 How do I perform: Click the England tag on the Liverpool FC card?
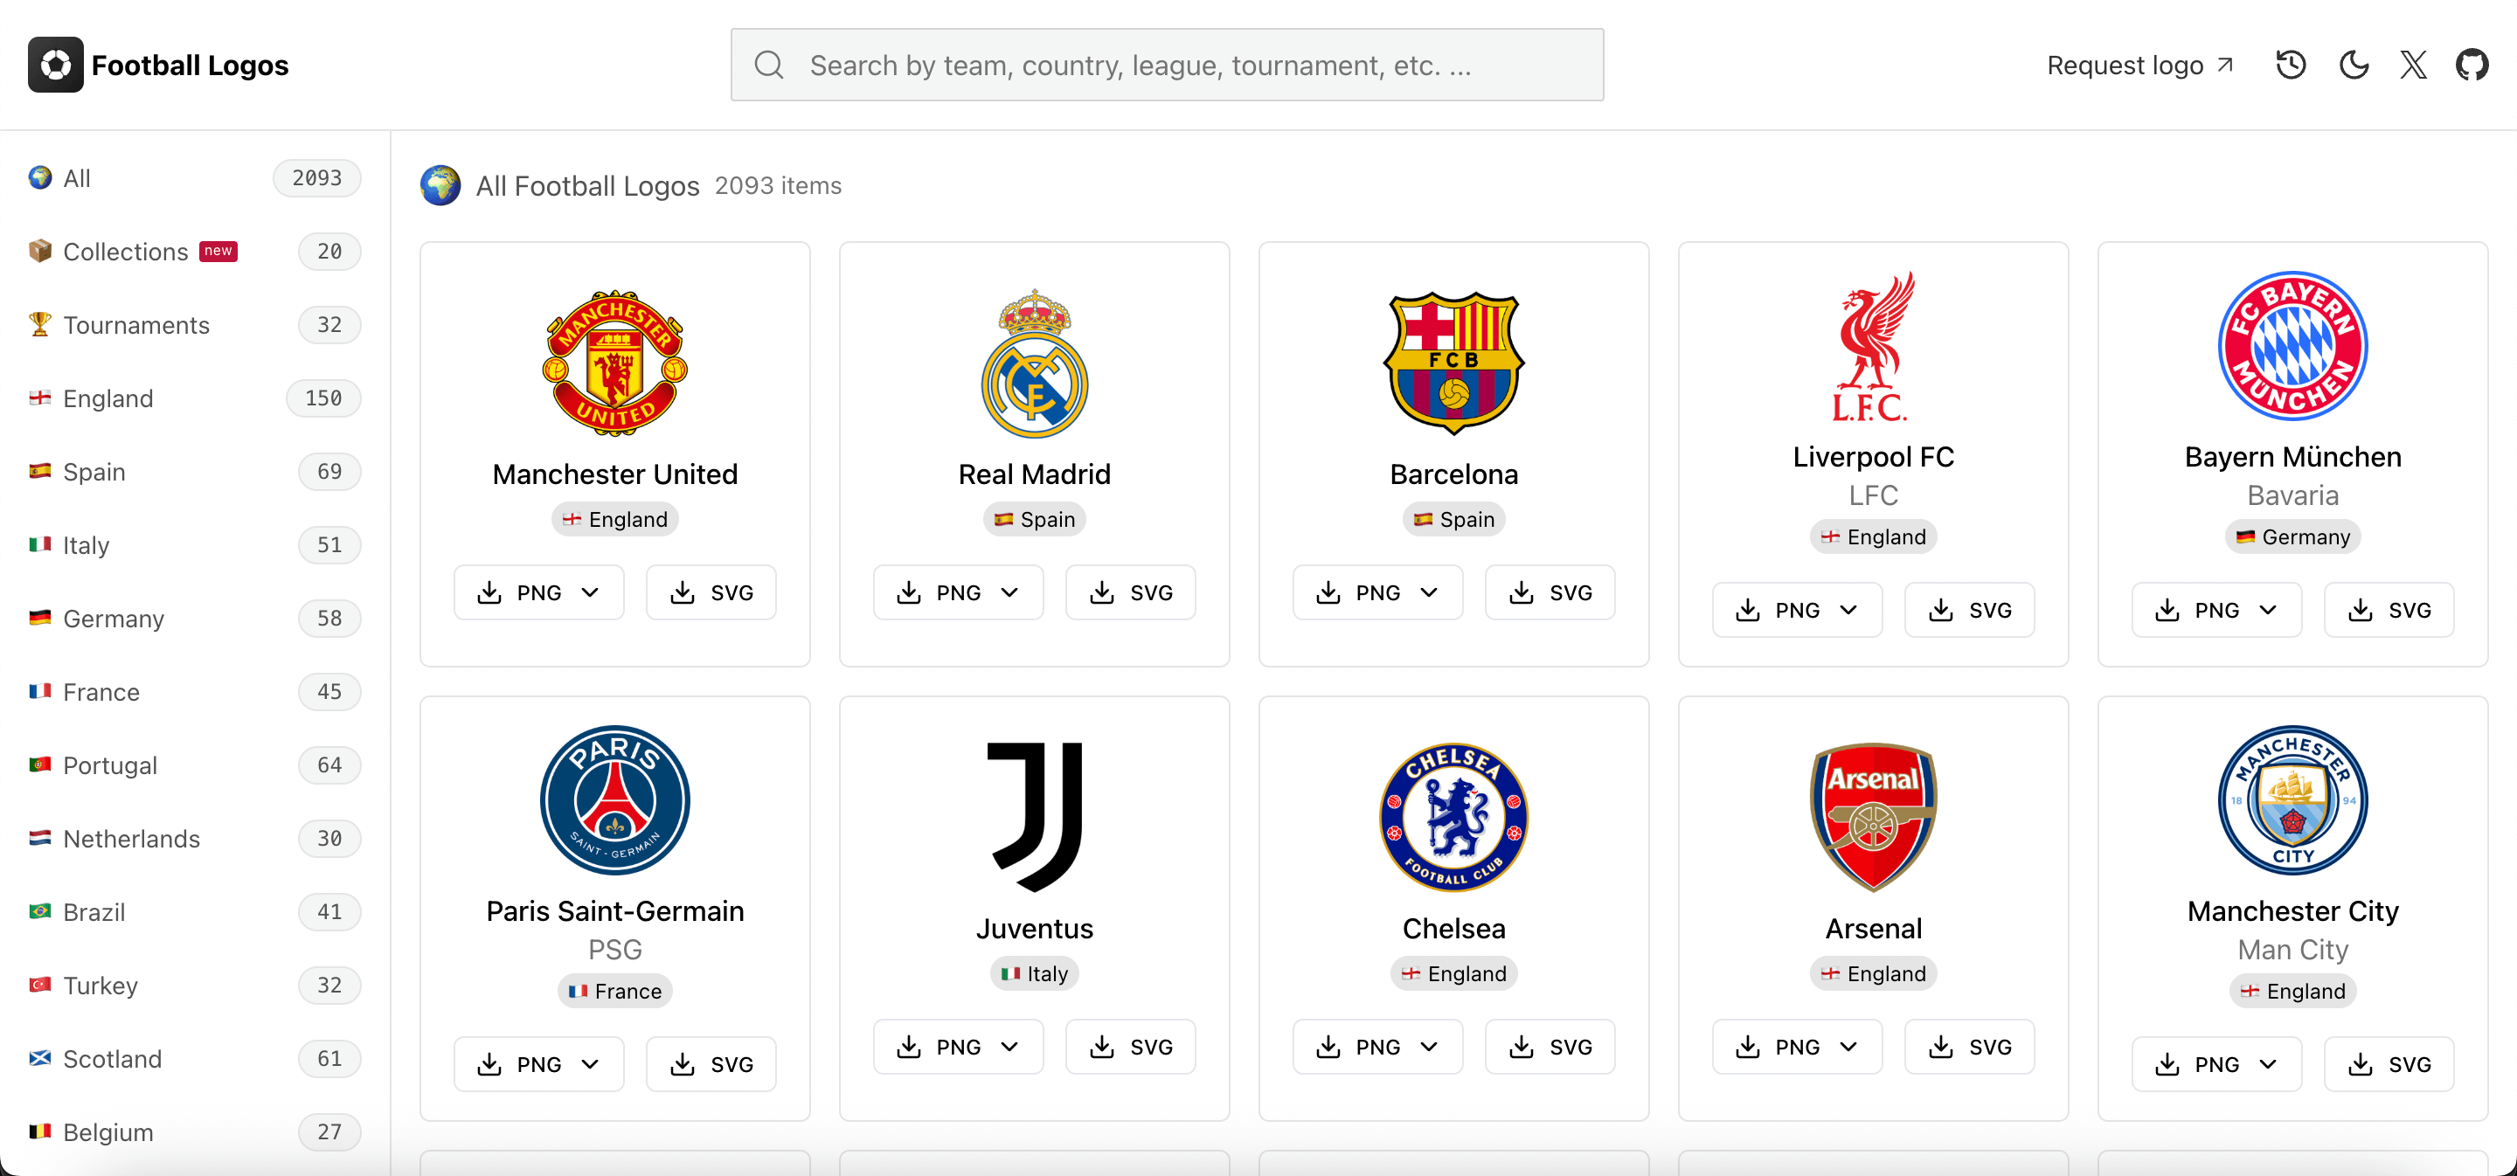(1873, 536)
